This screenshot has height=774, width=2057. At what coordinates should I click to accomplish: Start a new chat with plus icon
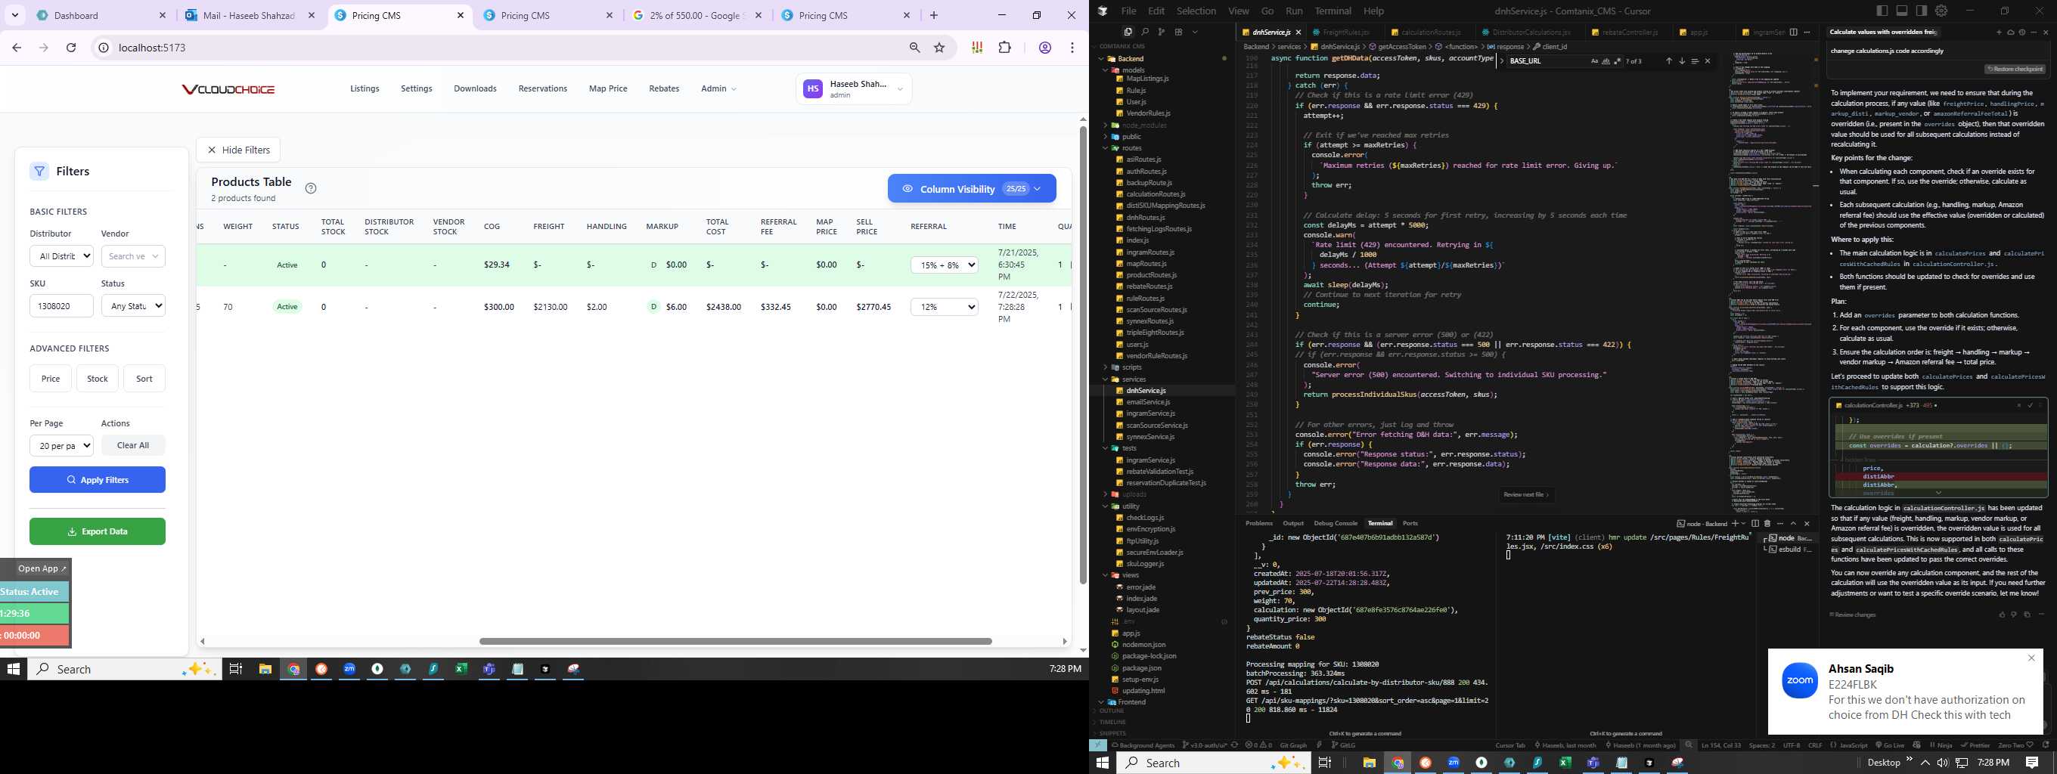pos(2000,33)
